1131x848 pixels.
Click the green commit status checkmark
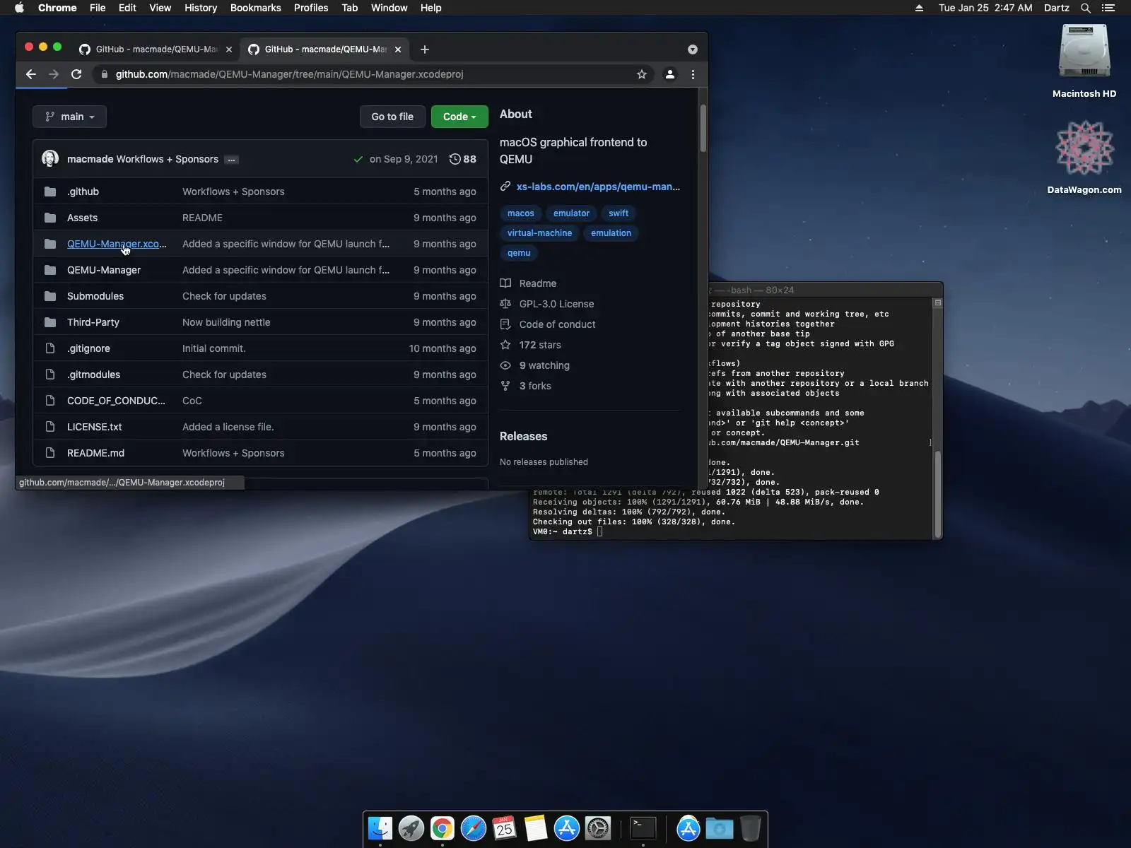coord(358,159)
